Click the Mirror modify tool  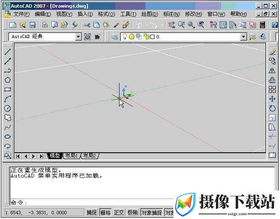pyautogui.click(x=272, y=71)
